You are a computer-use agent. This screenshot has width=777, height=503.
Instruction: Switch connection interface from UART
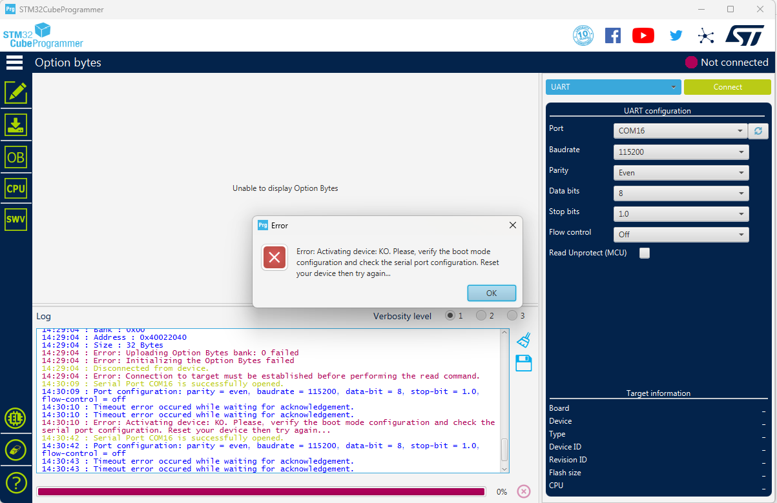click(612, 86)
